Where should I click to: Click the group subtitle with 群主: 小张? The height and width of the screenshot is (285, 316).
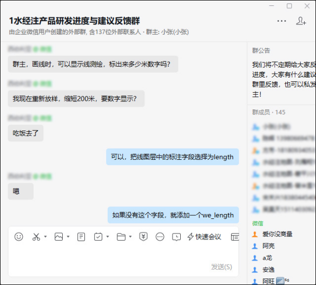pos(99,32)
